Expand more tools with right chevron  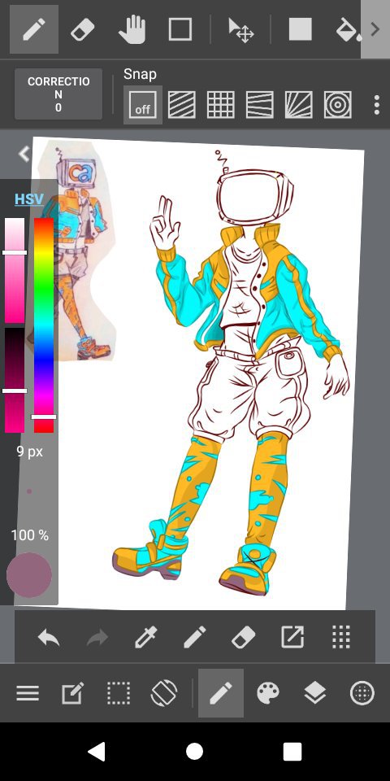coord(375,29)
